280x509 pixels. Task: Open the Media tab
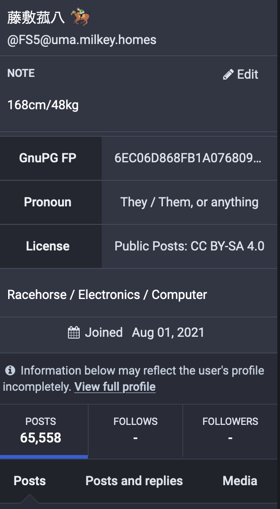tap(240, 481)
